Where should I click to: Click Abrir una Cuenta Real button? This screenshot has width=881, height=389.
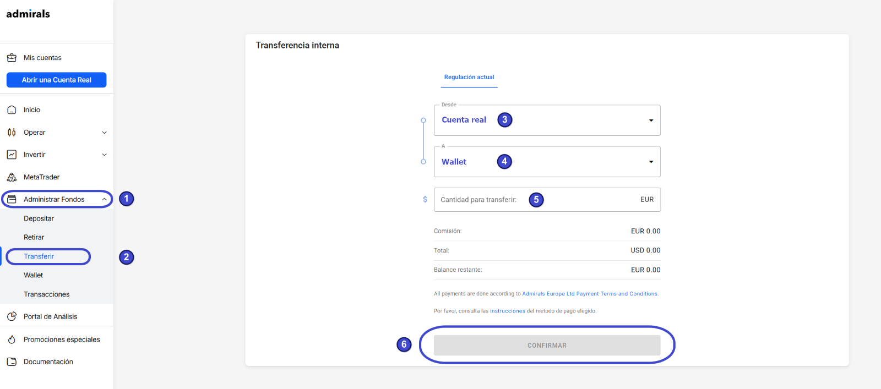coord(56,80)
